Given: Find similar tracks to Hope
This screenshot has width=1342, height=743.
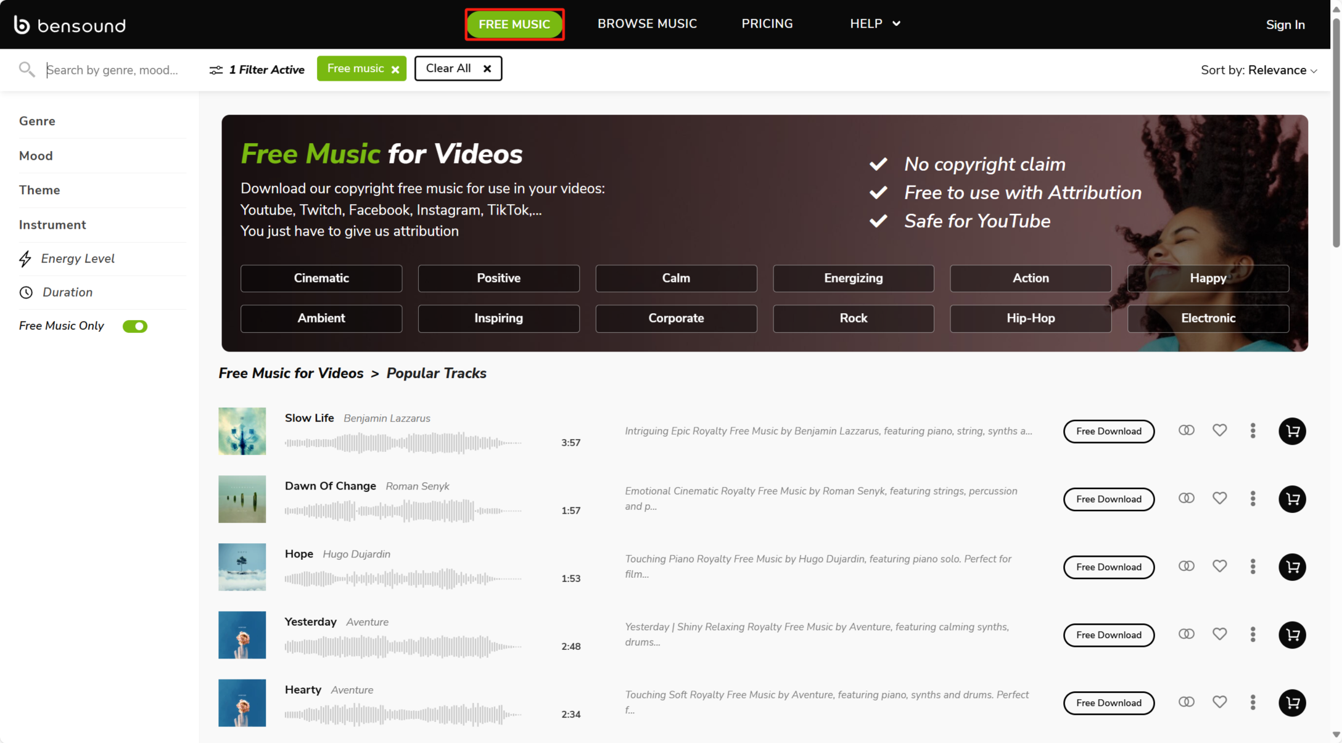Looking at the screenshot, I should coord(1186,566).
